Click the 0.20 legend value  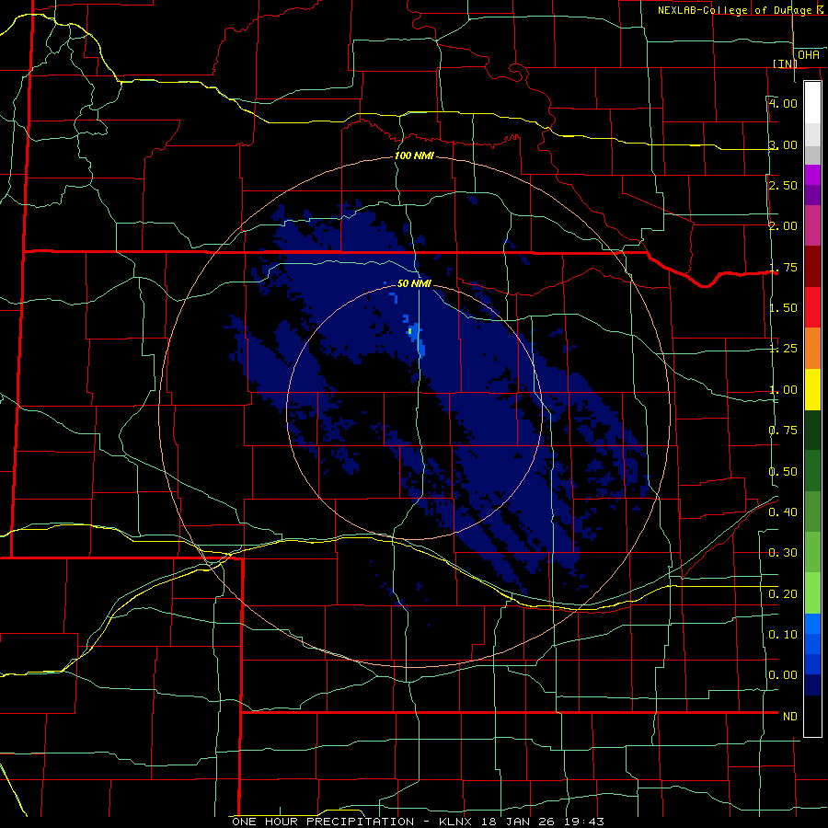coord(783,594)
